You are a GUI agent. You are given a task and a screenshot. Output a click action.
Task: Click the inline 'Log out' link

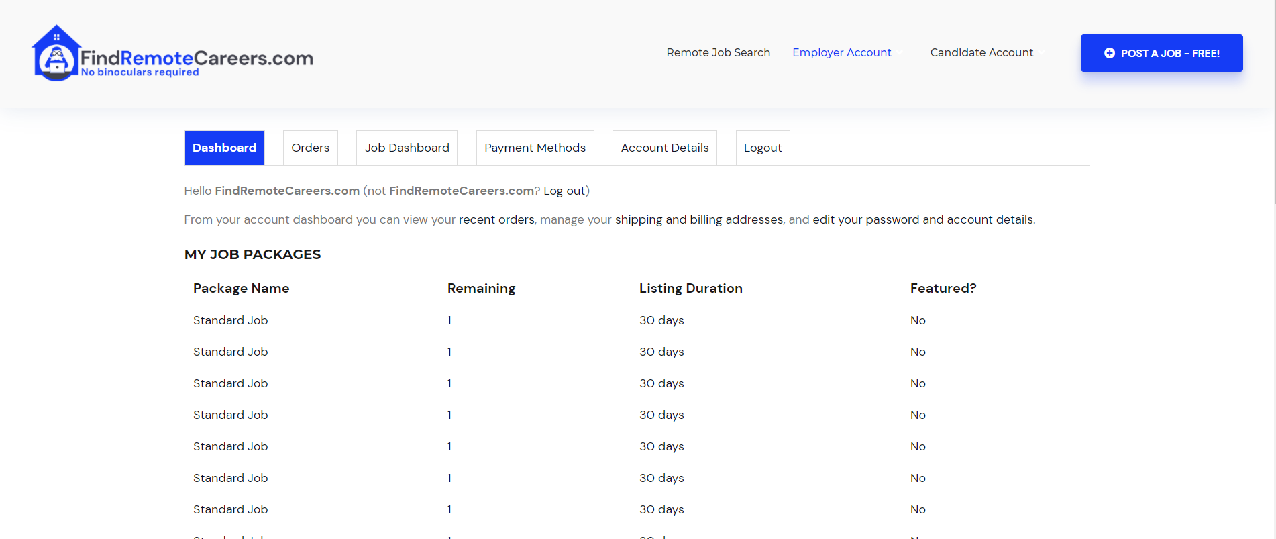click(x=564, y=191)
